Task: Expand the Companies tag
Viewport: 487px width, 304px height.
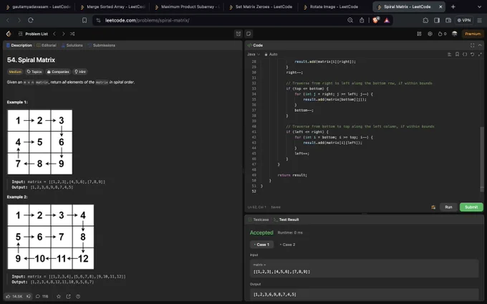Action: tap(58, 72)
